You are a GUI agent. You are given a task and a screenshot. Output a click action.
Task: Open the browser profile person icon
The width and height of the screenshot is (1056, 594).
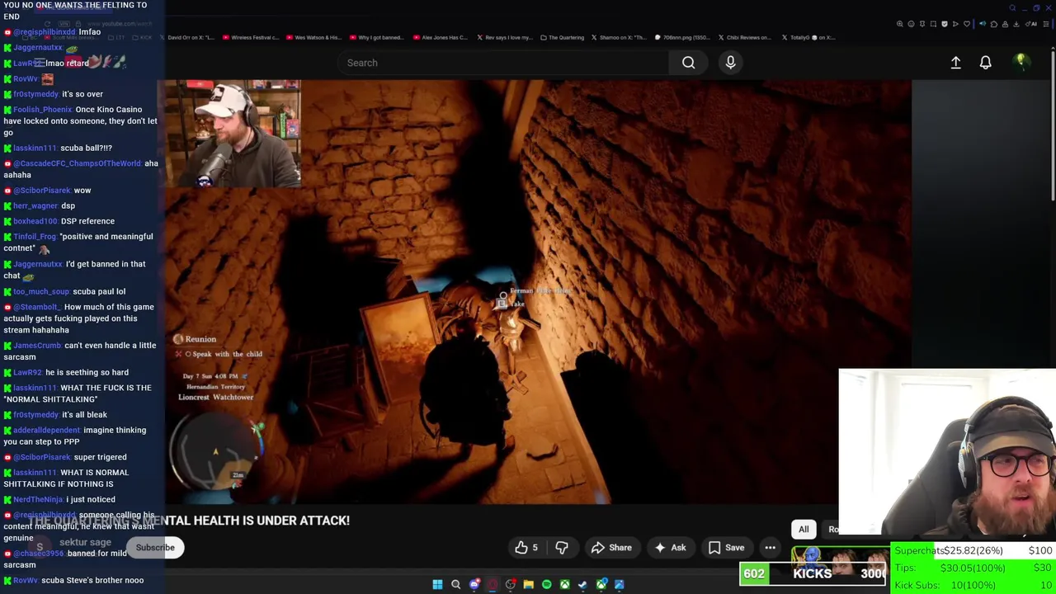[1005, 24]
